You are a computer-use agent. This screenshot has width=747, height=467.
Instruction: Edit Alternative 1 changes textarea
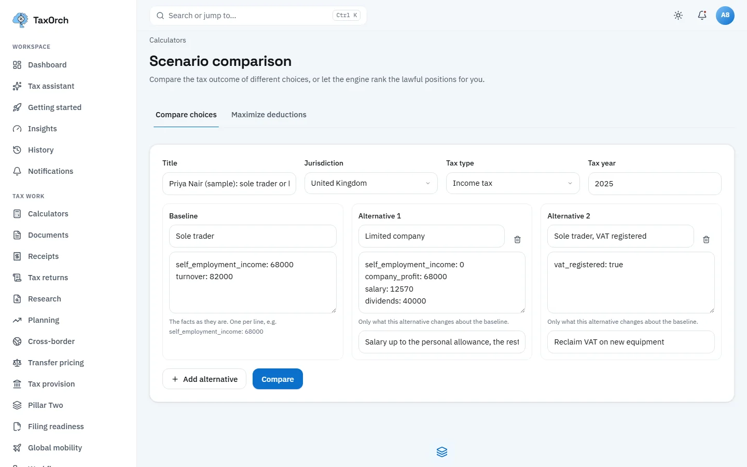tap(442, 283)
